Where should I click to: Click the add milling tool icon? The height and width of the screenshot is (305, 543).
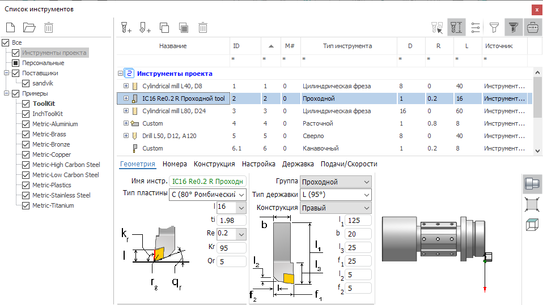point(126,27)
